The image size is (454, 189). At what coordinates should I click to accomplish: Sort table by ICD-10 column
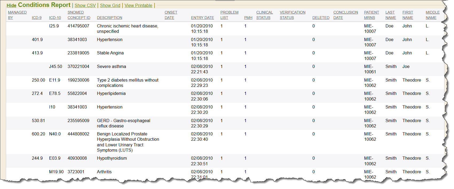click(x=55, y=18)
